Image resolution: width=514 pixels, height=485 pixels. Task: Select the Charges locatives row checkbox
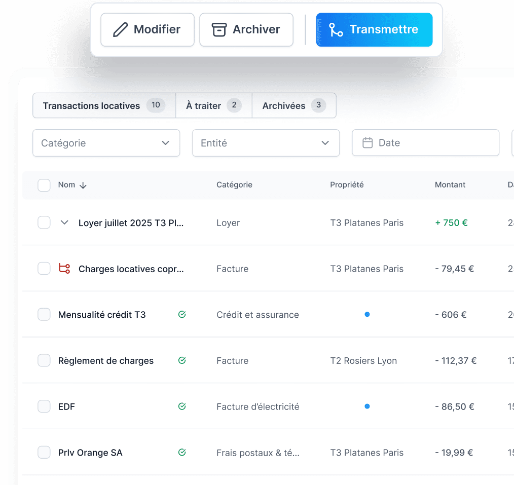click(44, 269)
